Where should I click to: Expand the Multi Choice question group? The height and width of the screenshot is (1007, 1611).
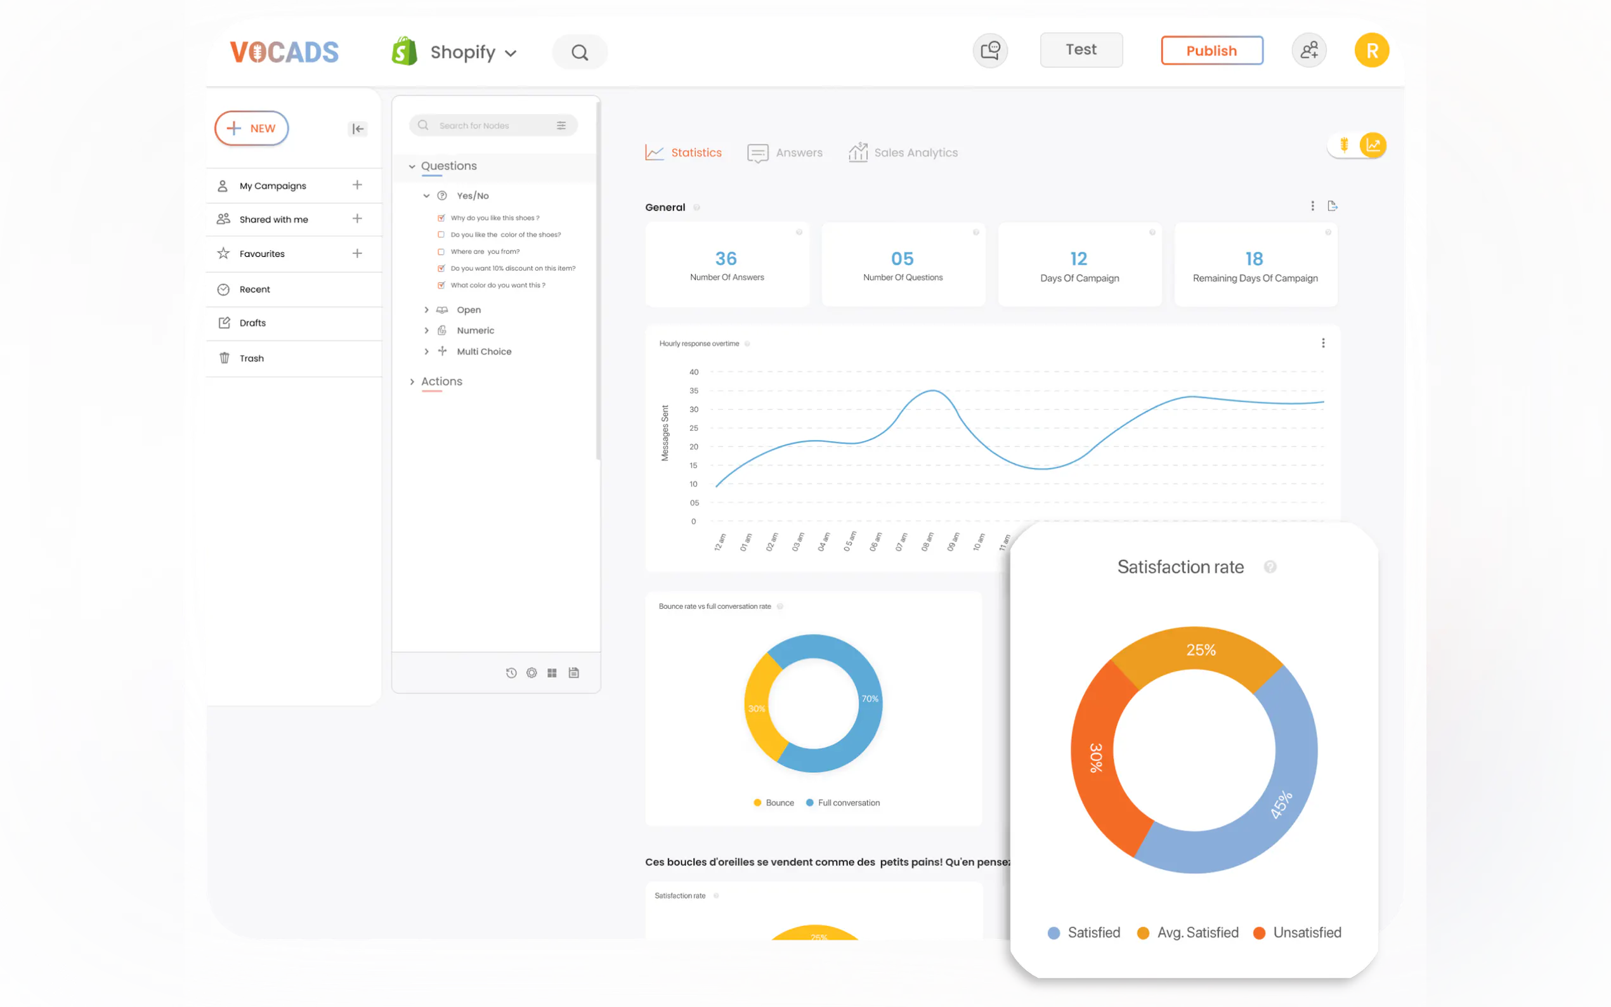point(426,352)
